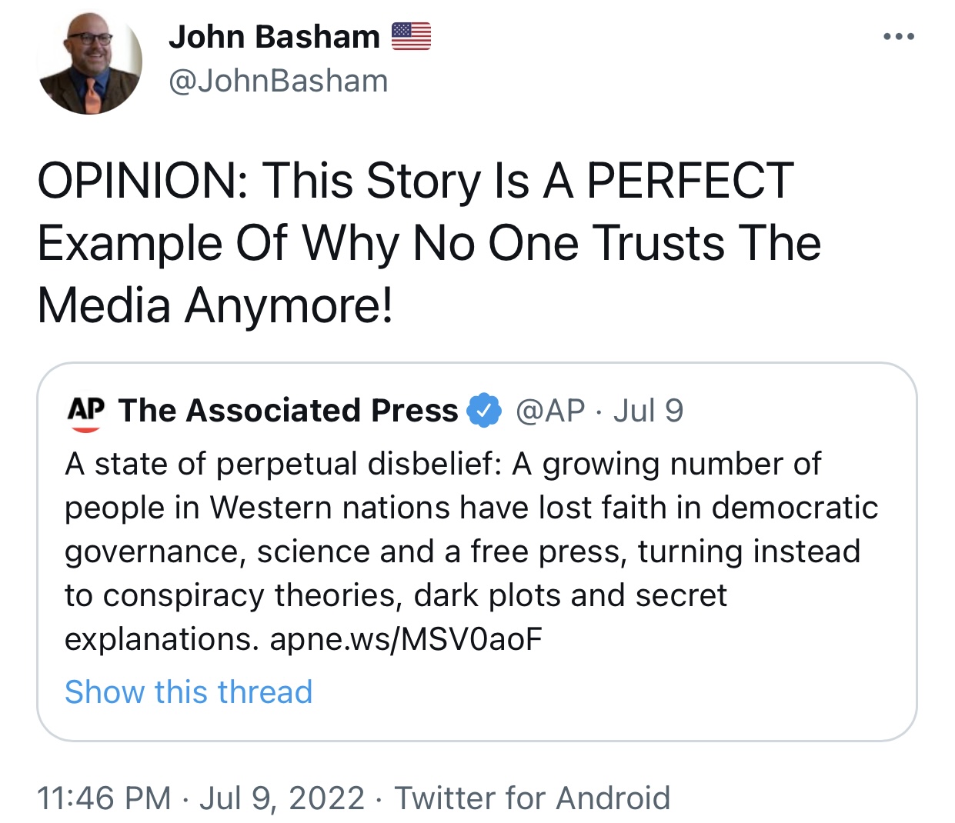Open the apne.ws/MSV0aoF link
The height and width of the screenshot is (823, 955).
point(406,639)
